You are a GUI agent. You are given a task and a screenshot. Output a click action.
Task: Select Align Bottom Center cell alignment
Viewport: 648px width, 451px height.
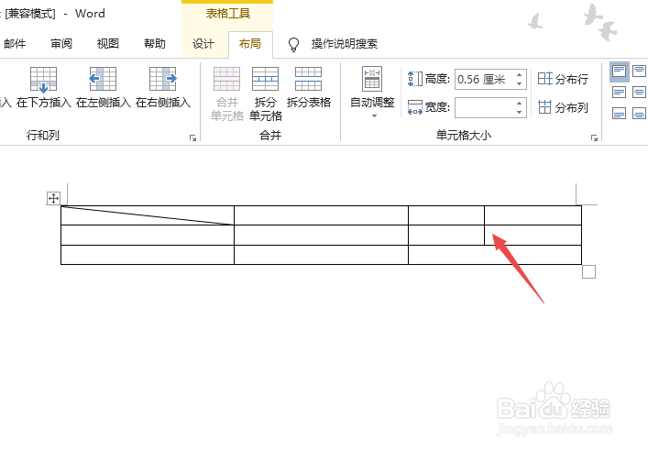(639, 114)
